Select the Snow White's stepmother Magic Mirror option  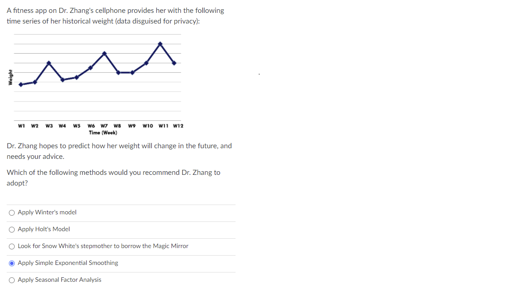pyautogui.click(x=12, y=247)
